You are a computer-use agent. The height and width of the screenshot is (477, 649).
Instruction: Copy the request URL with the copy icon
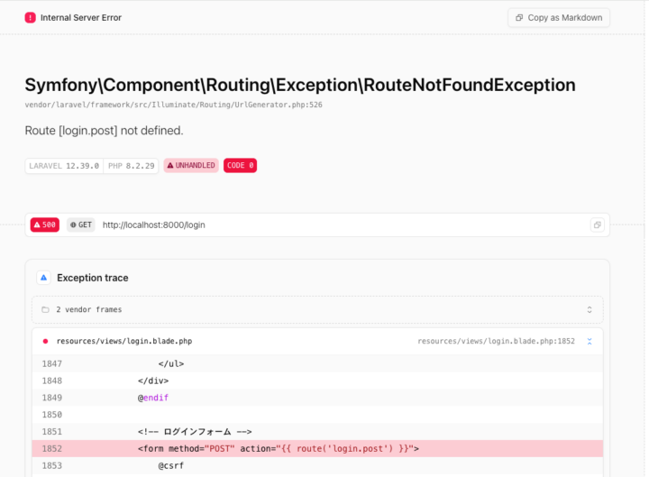(596, 225)
